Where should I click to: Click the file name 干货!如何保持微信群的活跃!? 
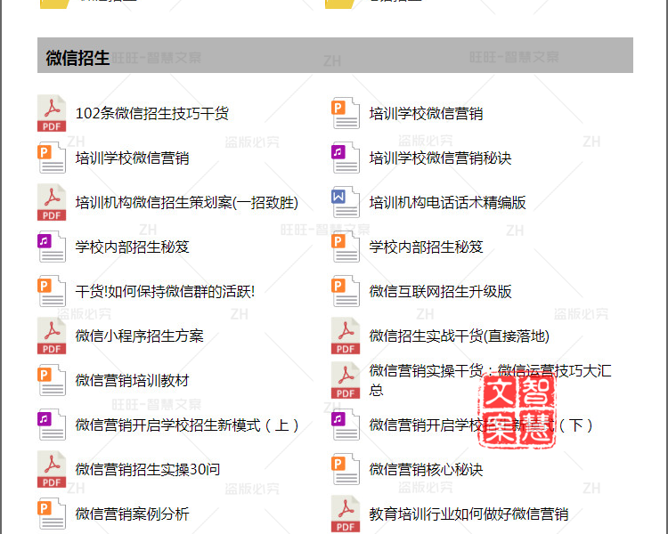165,291
